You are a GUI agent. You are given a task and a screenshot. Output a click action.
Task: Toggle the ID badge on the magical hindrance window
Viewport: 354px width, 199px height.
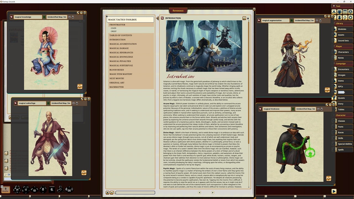(x=293, y=109)
